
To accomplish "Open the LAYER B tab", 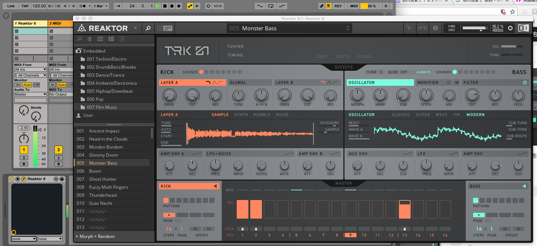I will [x=307, y=82].
